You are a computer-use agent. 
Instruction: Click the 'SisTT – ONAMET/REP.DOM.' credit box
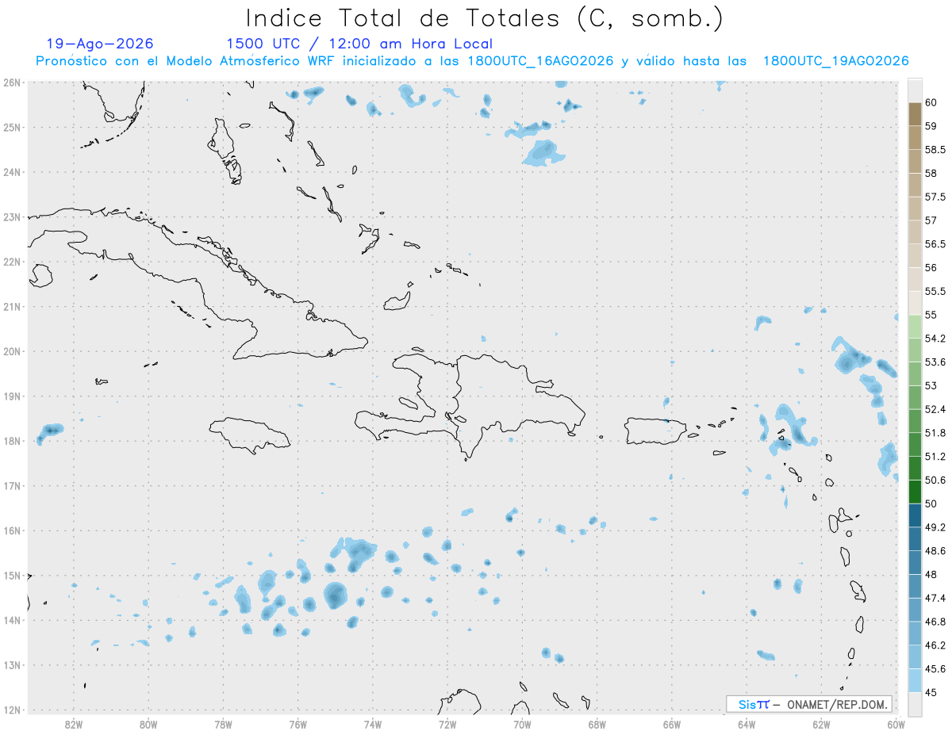click(809, 704)
